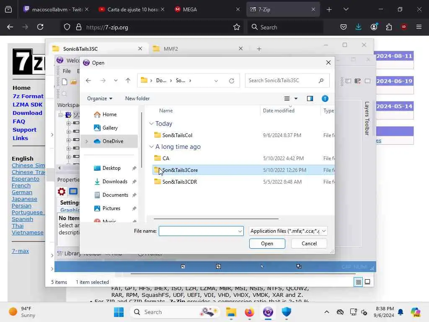Open Firefox from the taskbar
429x322 pixels.
[x=250, y=312]
